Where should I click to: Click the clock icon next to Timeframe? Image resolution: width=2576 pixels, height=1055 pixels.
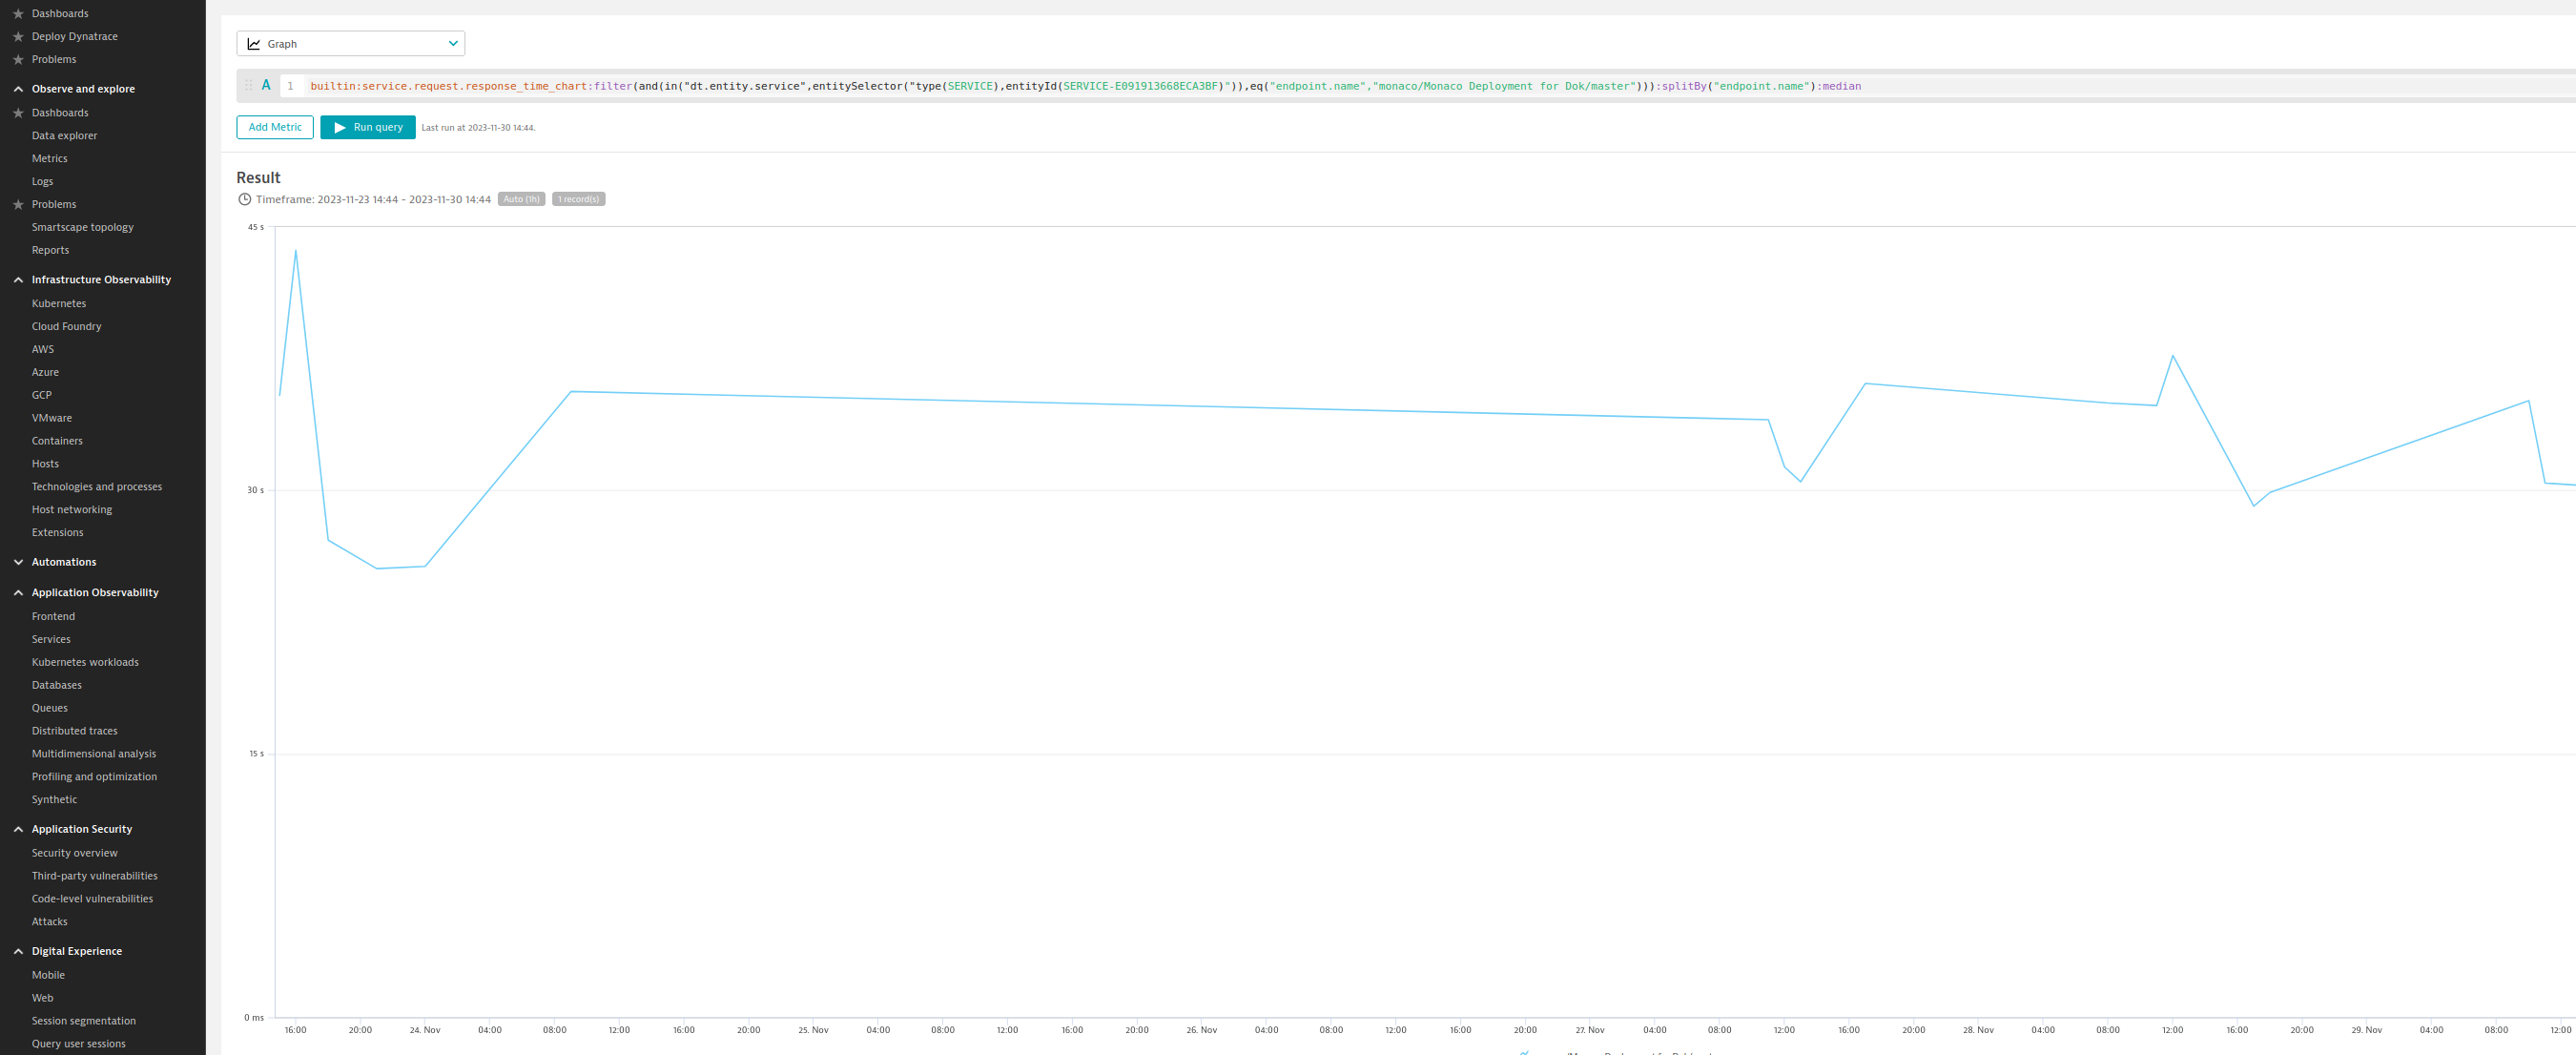pyautogui.click(x=245, y=199)
